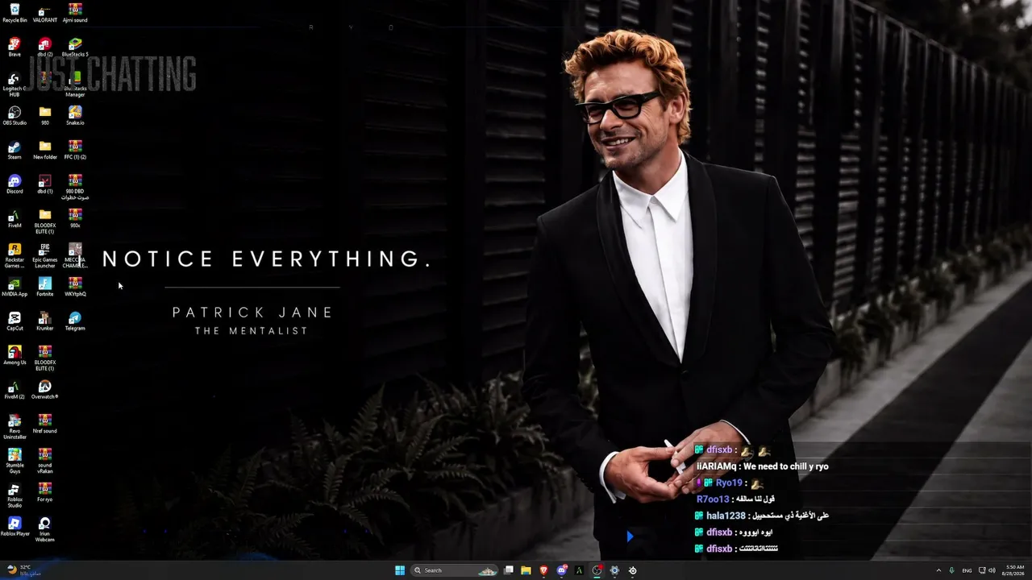This screenshot has height=580, width=1032.
Task: Launch Stumble Guys desktop shortcut
Action: click(15, 461)
